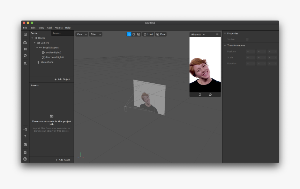Click the video camera icon in left sidebar
The image size is (300, 189).
25,43
